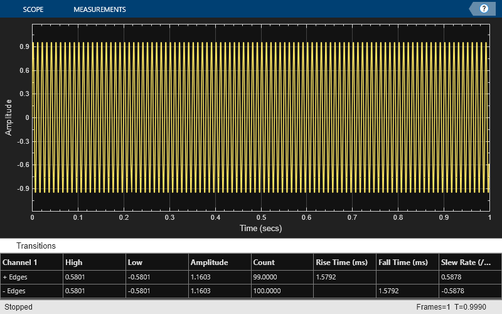Click the 99.0000 count cell
This screenshot has width=502, height=314.
coord(282,277)
